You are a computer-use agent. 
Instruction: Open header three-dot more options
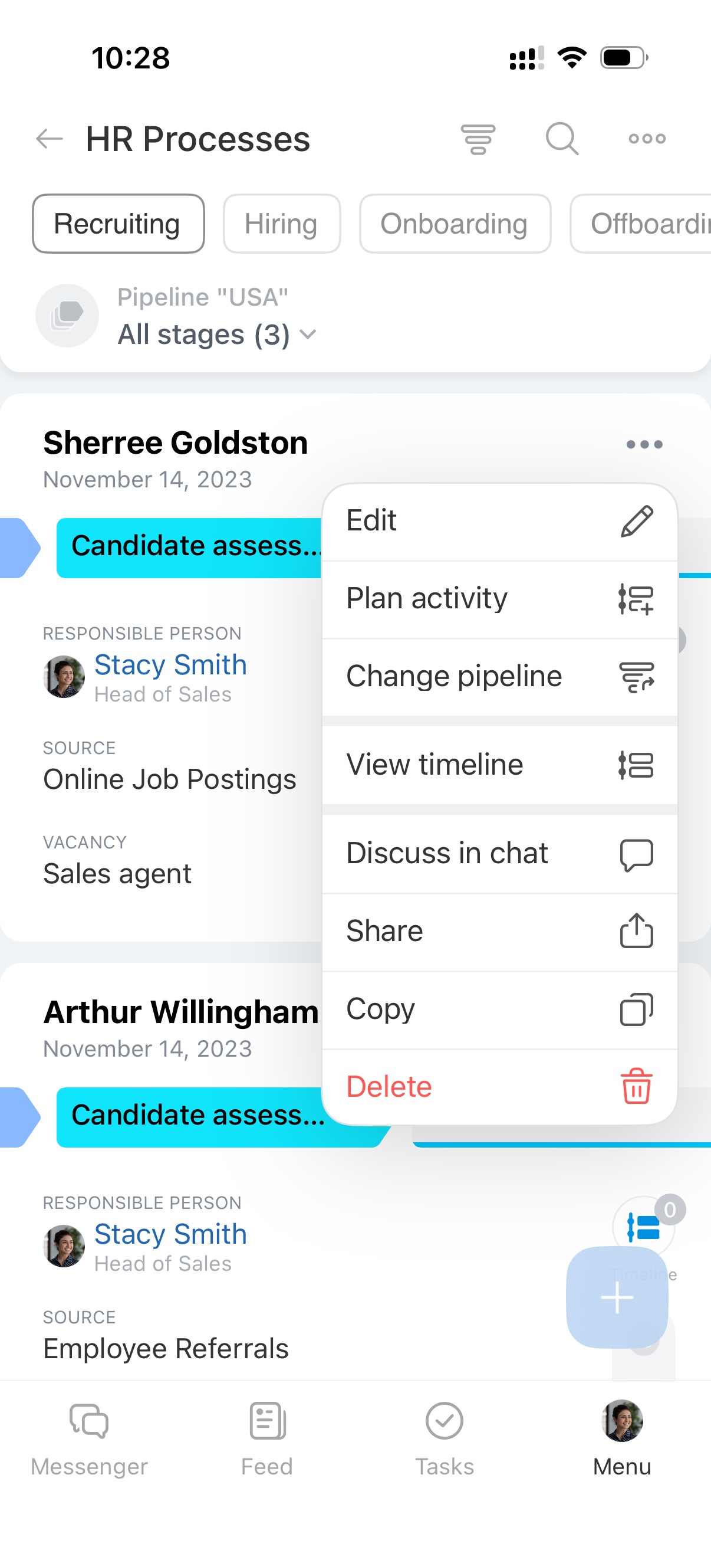(x=646, y=139)
